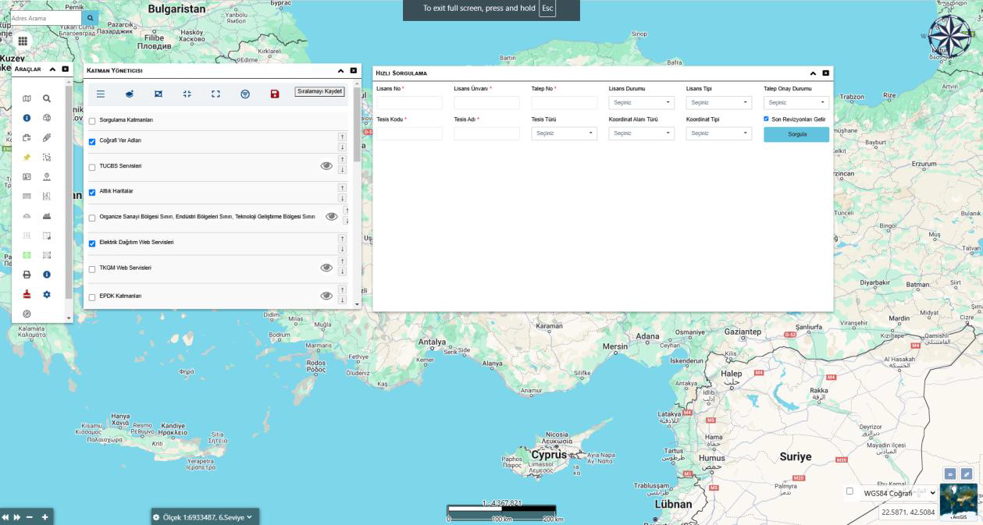The height and width of the screenshot is (525, 983).
Task: Open the WGS84 Coğrafi coordinate system dropdown
Action: pyautogui.click(x=898, y=493)
